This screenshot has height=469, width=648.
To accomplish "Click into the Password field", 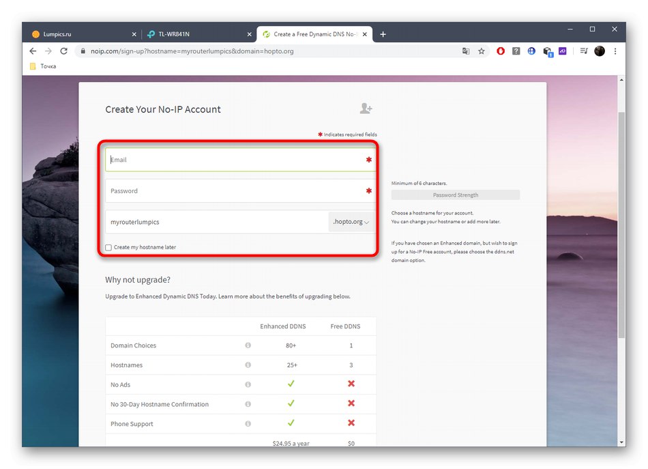I will (x=240, y=190).
